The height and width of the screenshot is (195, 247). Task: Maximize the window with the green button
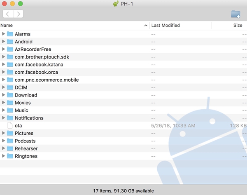[x=21, y=4]
